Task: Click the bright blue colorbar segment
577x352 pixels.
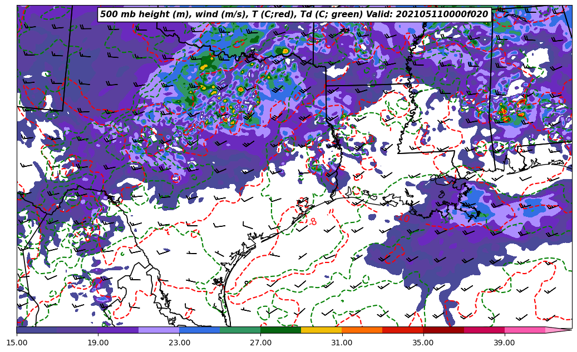Action: pyautogui.click(x=199, y=330)
